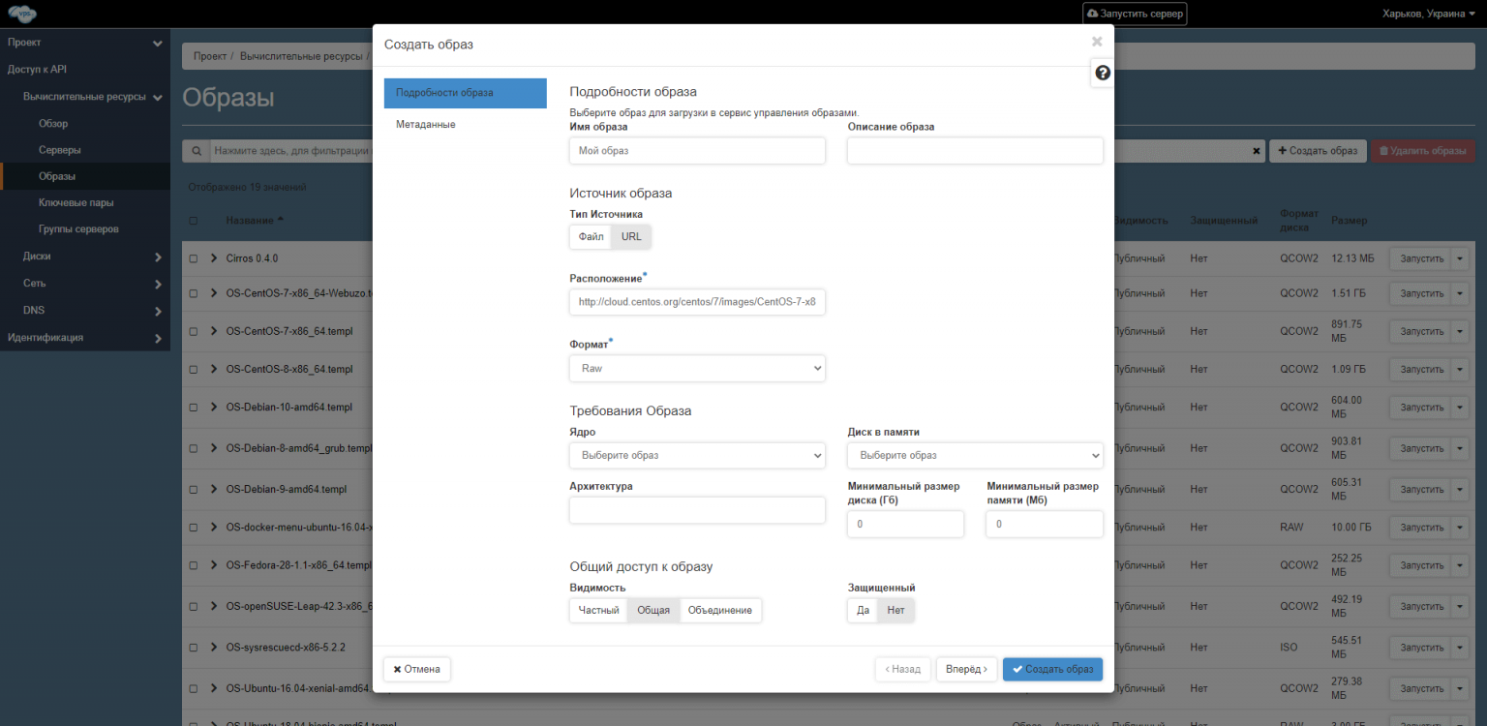Select the URL source type toggle

(631, 236)
